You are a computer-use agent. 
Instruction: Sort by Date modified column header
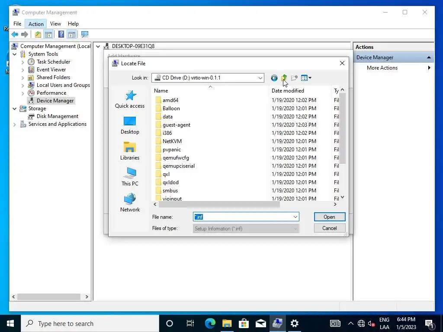coord(300,91)
